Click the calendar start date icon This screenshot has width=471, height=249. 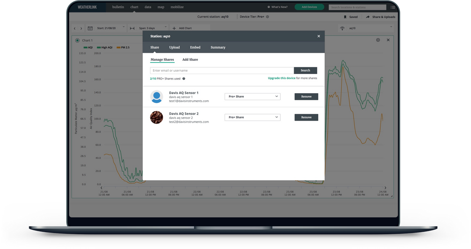pos(90,28)
